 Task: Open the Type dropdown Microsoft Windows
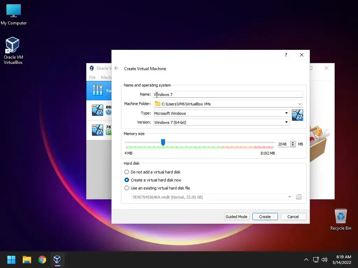pos(221,113)
